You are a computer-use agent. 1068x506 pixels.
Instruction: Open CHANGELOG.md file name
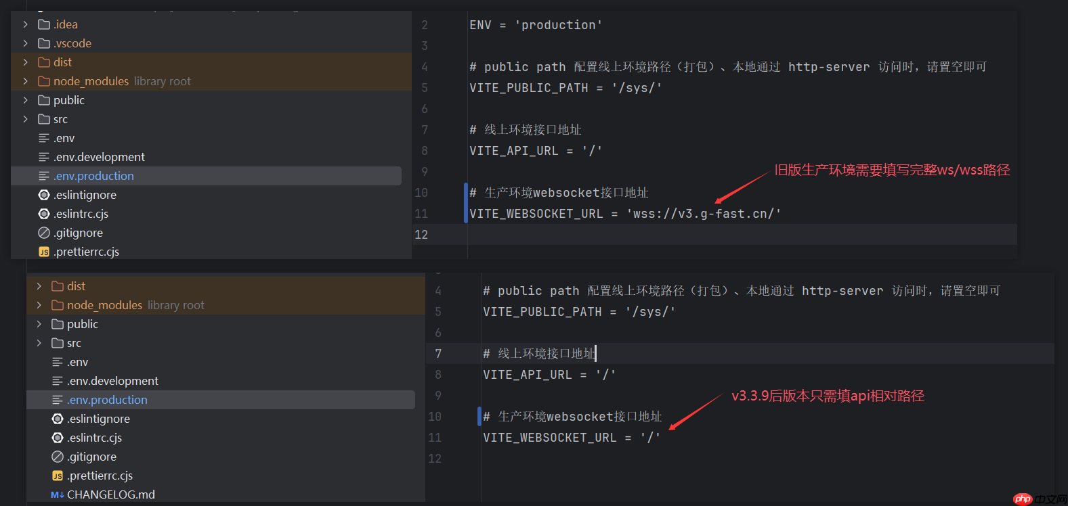[x=111, y=495]
